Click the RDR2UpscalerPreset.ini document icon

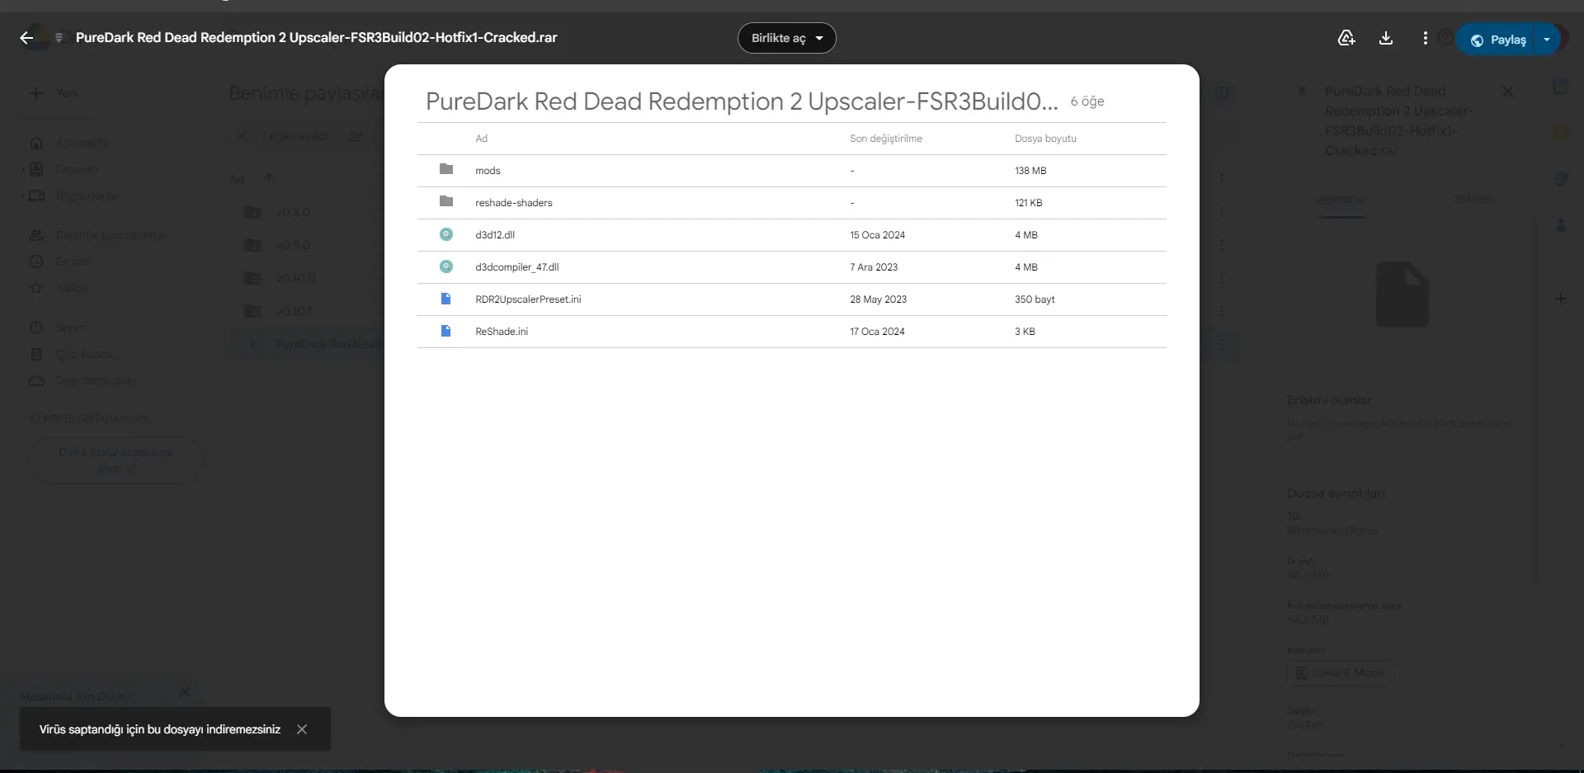click(446, 299)
